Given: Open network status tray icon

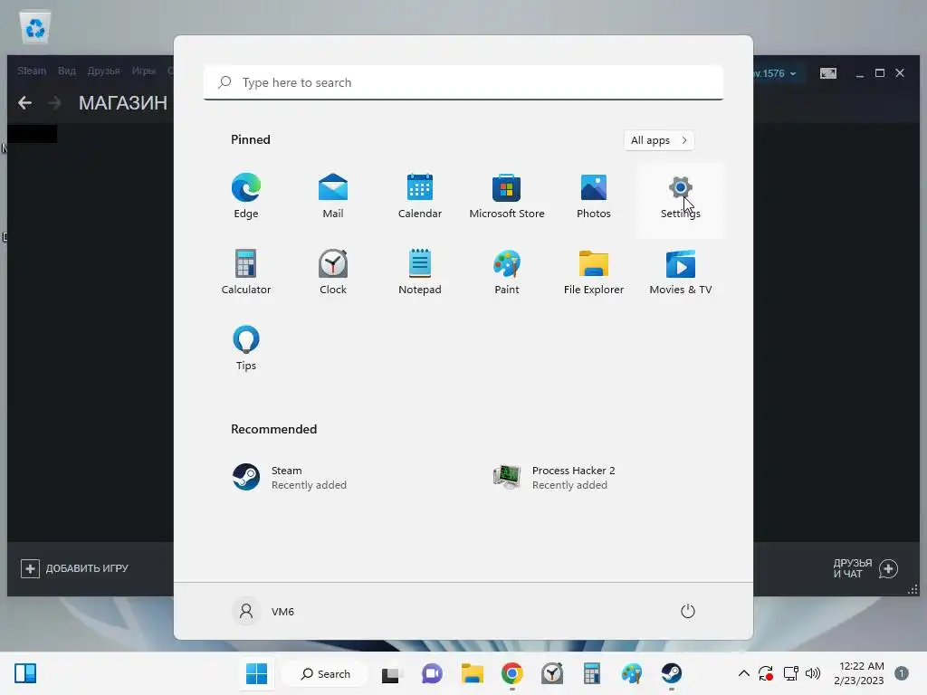Looking at the screenshot, I should coord(790,673).
